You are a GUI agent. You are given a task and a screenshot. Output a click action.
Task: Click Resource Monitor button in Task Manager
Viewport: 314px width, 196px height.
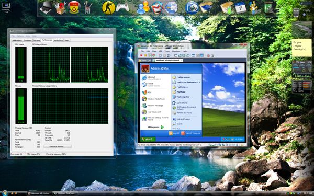[x=58, y=146]
